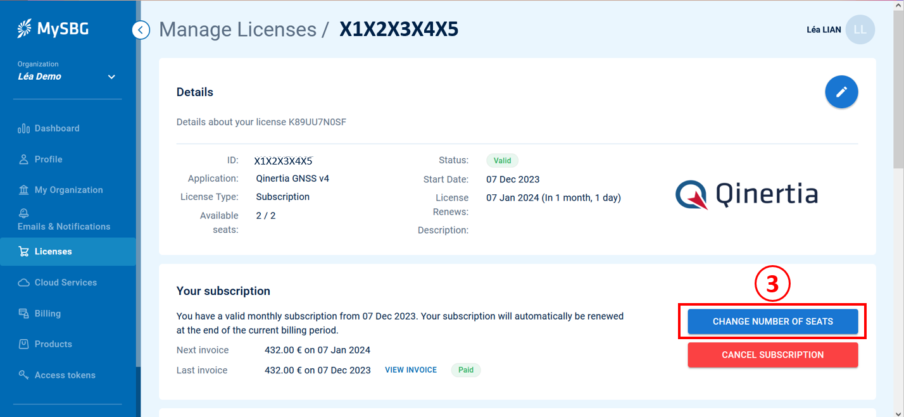
Task: Click the Dashboard bar chart icon
Action: point(24,128)
